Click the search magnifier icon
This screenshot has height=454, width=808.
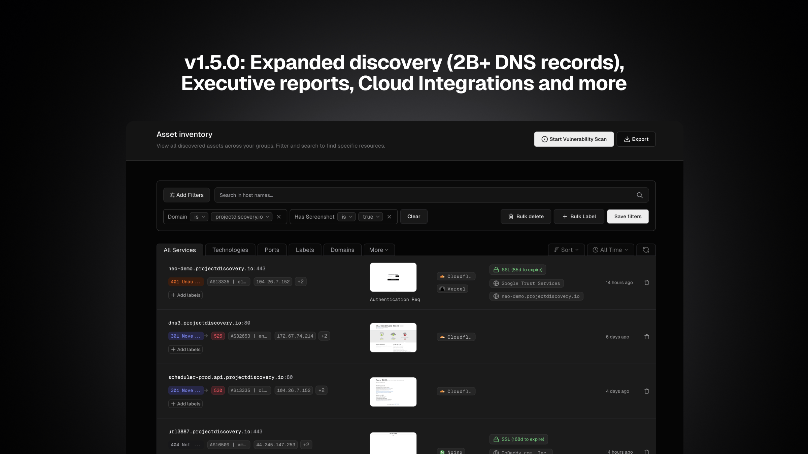pyautogui.click(x=639, y=195)
